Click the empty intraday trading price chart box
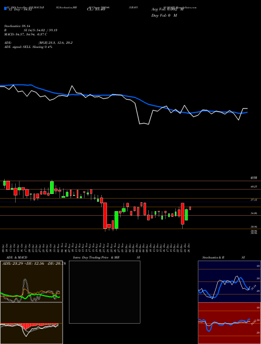 [104, 292]
